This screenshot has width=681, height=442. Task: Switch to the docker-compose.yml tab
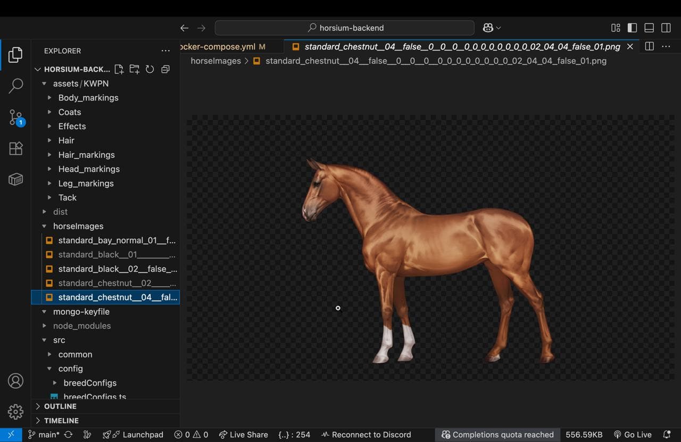pyautogui.click(x=232, y=47)
